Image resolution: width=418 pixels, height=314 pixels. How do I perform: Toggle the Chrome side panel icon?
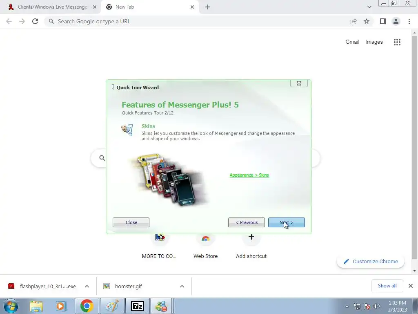(383, 21)
